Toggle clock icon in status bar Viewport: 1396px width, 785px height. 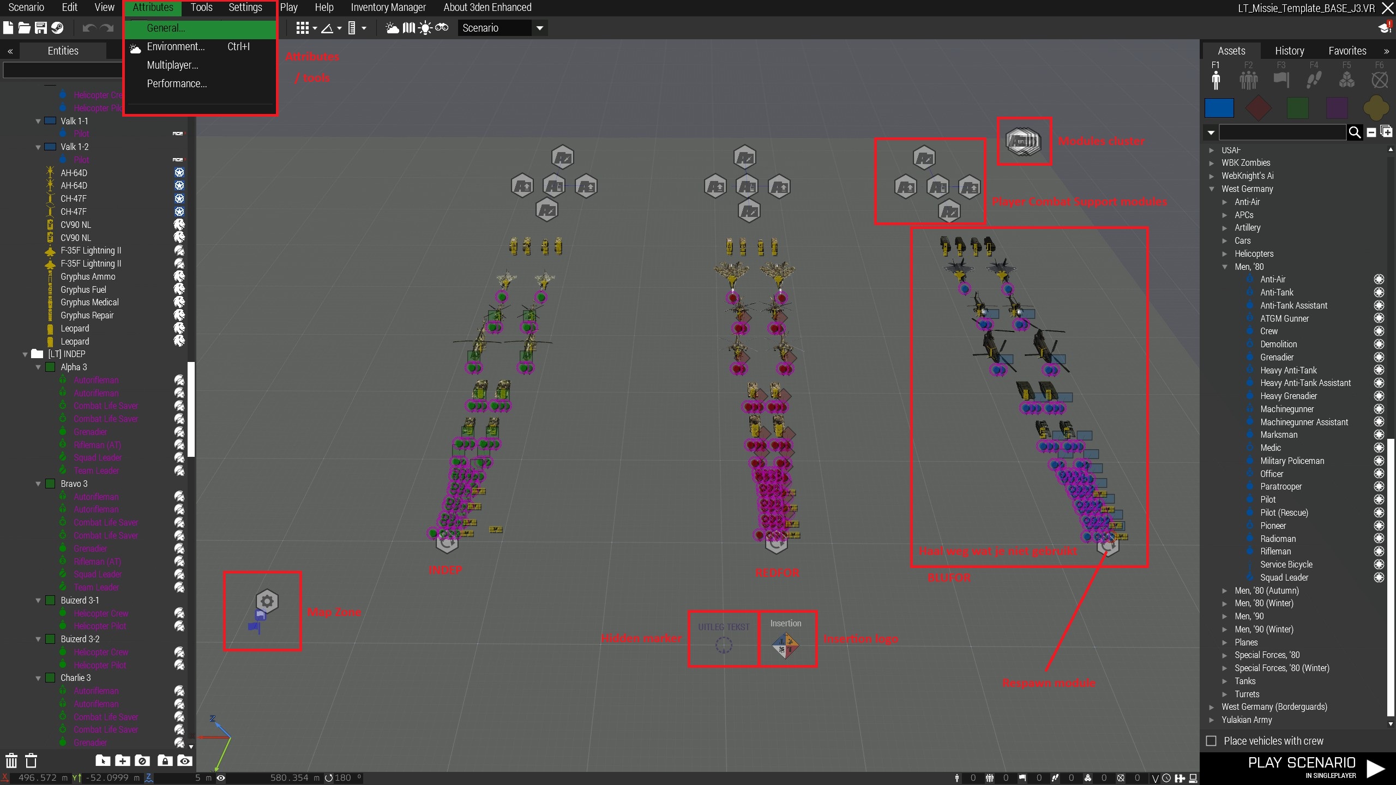pos(1166,778)
